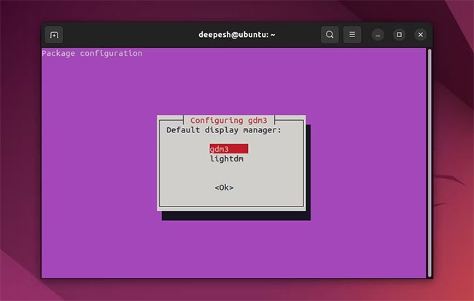The height and width of the screenshot is (301, 474).
Task: Maximize the terminal window
Action: [x=399, y=35]
